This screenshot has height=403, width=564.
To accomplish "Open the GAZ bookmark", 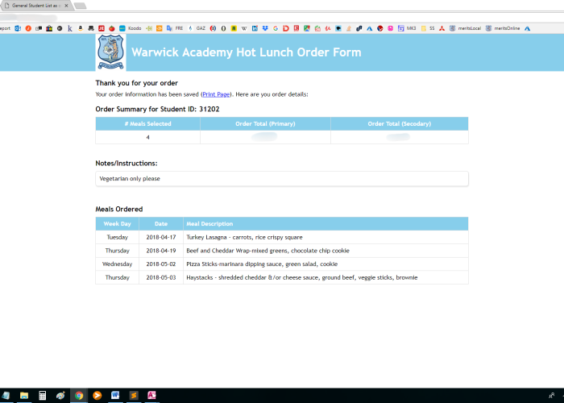I will click(x=197, y=28).
